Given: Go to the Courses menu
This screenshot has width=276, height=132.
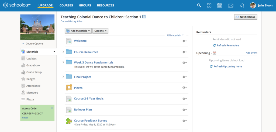Looking at the screenshot, I should 66,5.
